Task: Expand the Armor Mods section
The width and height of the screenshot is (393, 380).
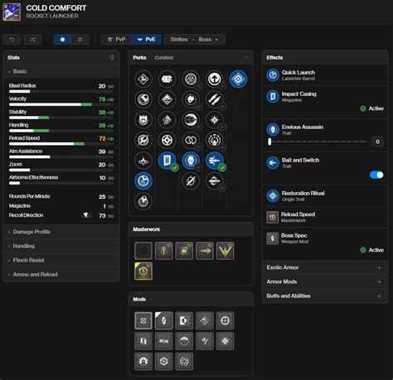Action: coord(325,281)
